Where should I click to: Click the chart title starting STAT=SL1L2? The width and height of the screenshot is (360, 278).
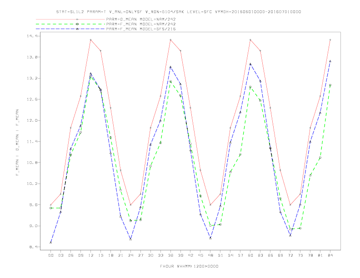pos(178,12)
